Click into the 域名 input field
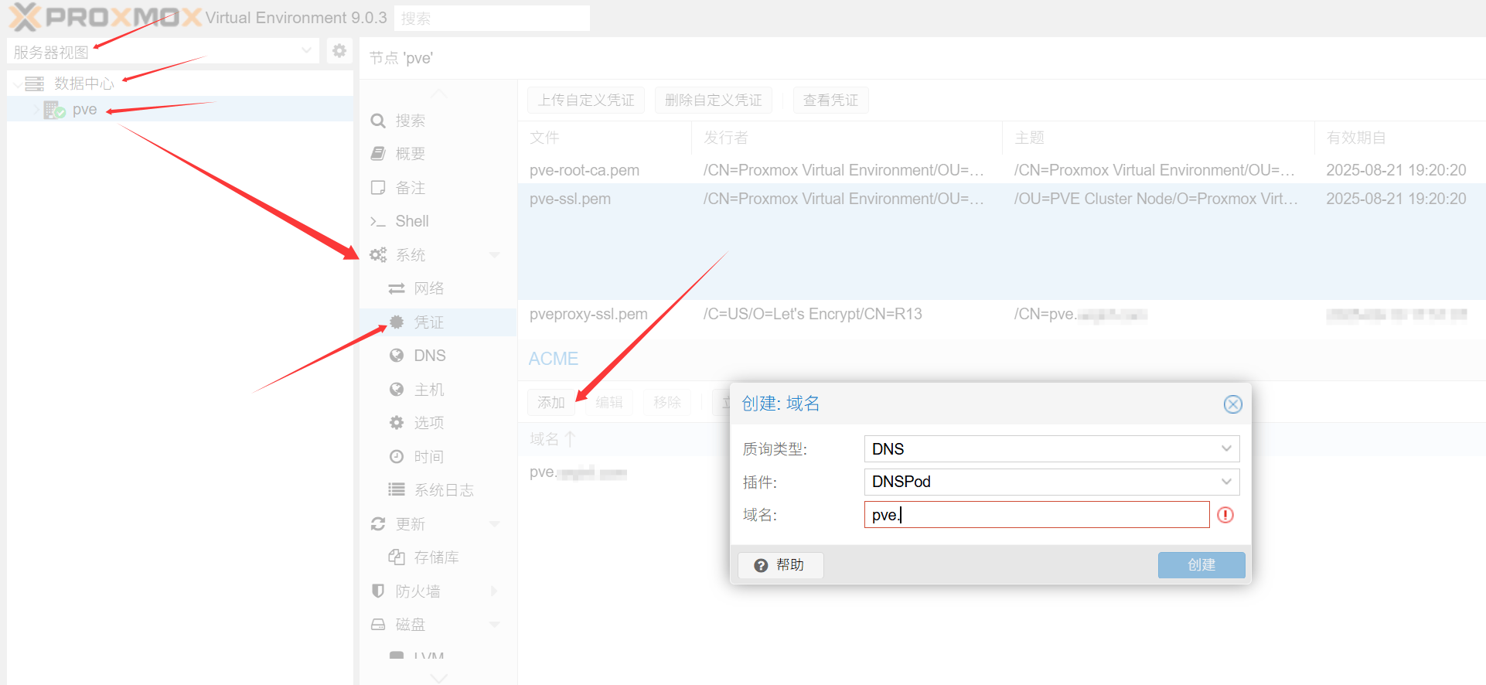Viewport: 1486px width, 685px height. point(1036,515)
